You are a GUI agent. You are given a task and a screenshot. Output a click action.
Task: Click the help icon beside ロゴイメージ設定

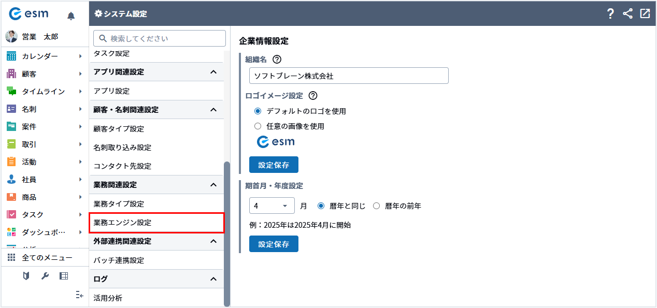312,96
